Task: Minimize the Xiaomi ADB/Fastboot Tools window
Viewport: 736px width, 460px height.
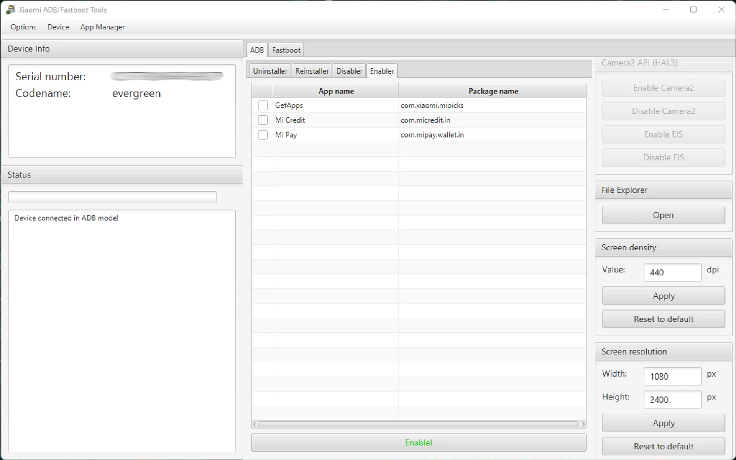Action: 665,10
